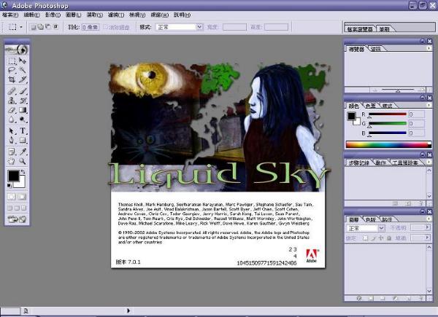Screen dimensions: 438x317
Task: Select the Brush tool
Action: coord(23,91)
